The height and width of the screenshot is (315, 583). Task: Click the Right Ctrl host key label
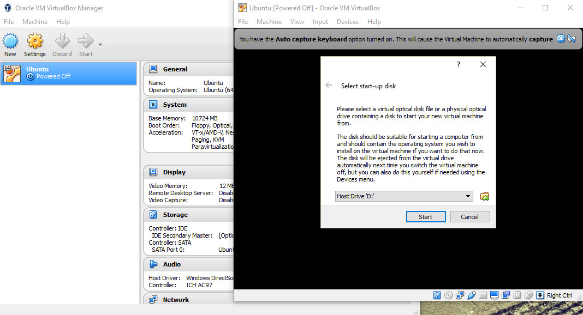559,295
